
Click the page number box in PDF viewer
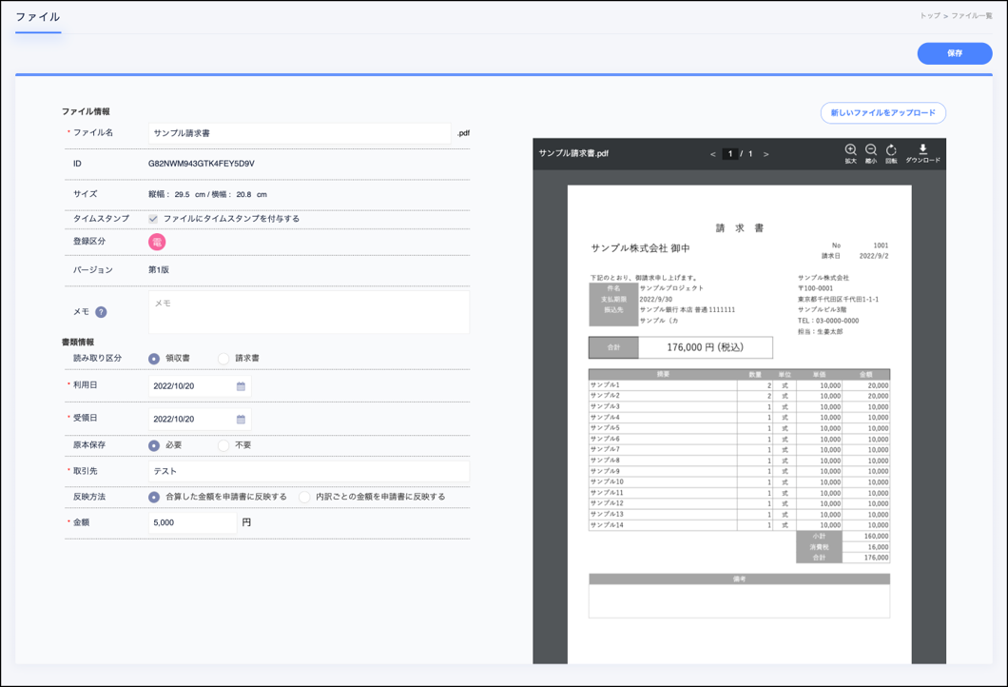point(729,154)
